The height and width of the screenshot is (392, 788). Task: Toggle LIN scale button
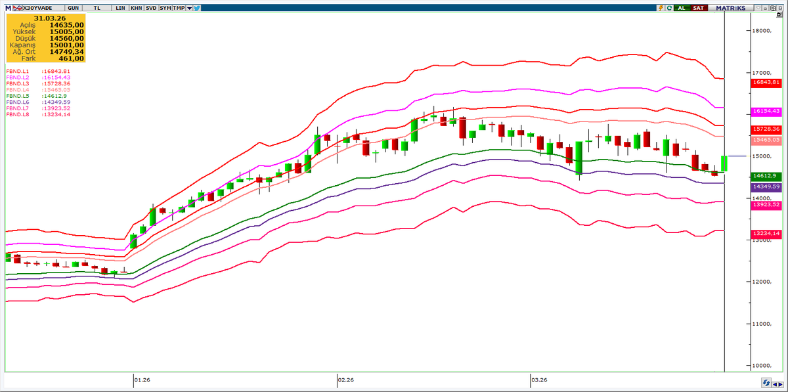[120, 8]
